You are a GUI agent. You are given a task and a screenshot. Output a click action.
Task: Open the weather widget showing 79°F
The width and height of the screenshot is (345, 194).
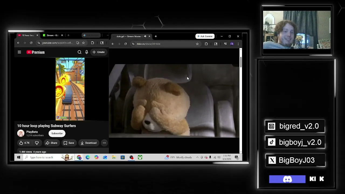[x=178, y=157]
